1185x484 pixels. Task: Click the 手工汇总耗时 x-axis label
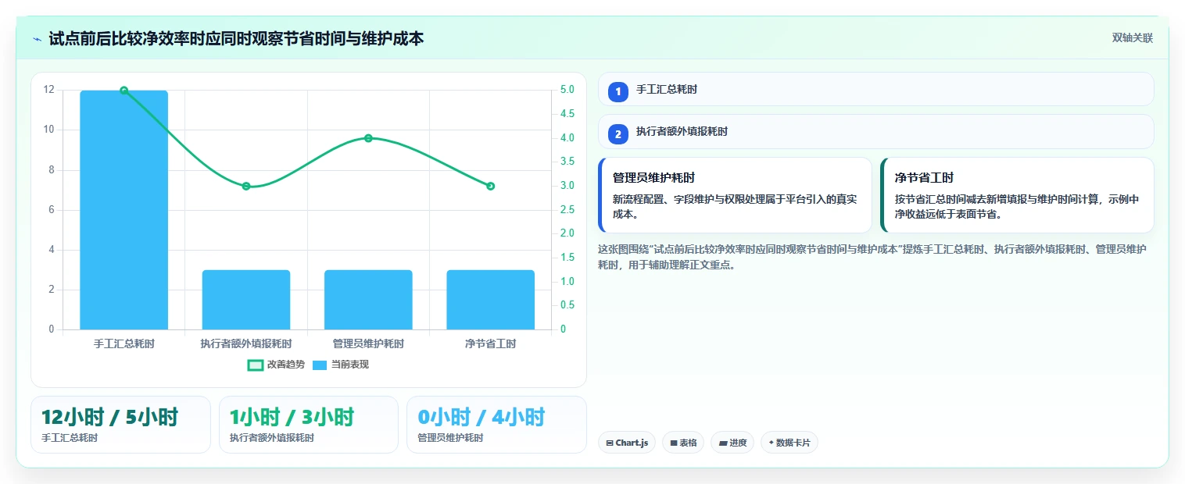[x=124, y=343]
